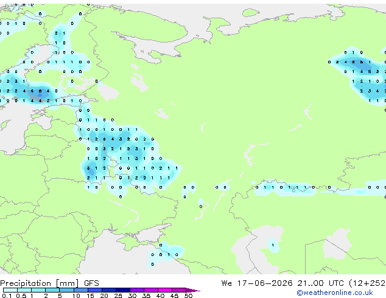
Task: Click the 0.1–0.5 mm palest legend swatch
Action: point(10,290)
